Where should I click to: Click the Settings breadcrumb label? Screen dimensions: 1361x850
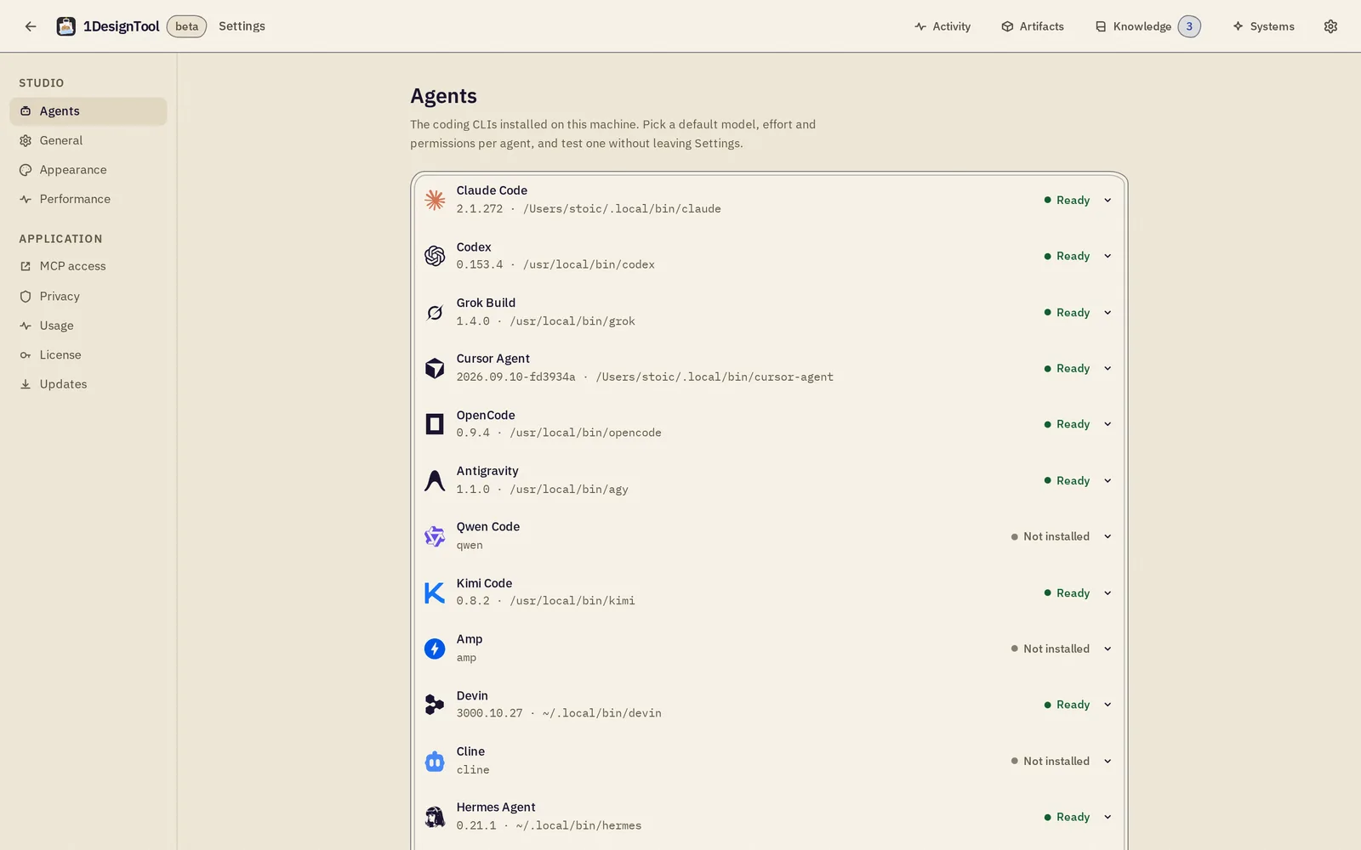coord(242,26)
